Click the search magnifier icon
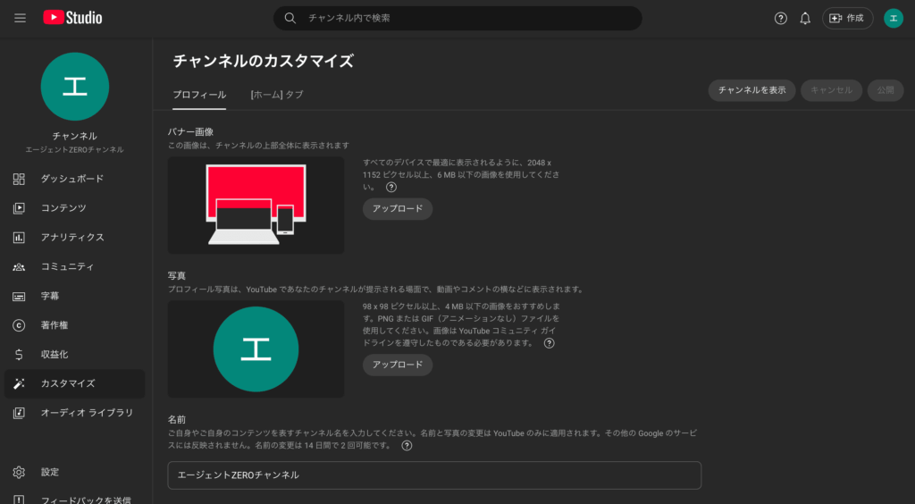 pos(290,18)
